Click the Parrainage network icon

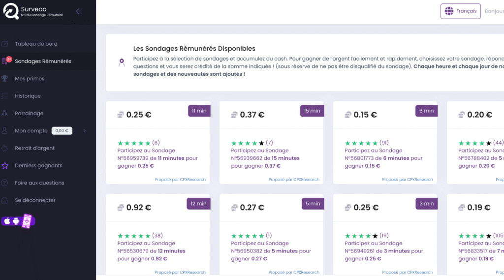pyautogui.click(x=5, y=113)
